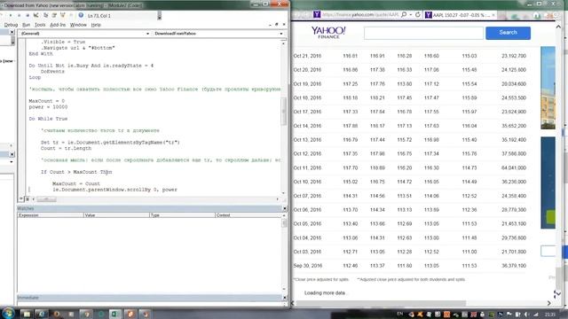Click the building ad thumbnail in browser
Viewport: 568px width, 319px height.
pyautogui.click(x=548, y=88)
